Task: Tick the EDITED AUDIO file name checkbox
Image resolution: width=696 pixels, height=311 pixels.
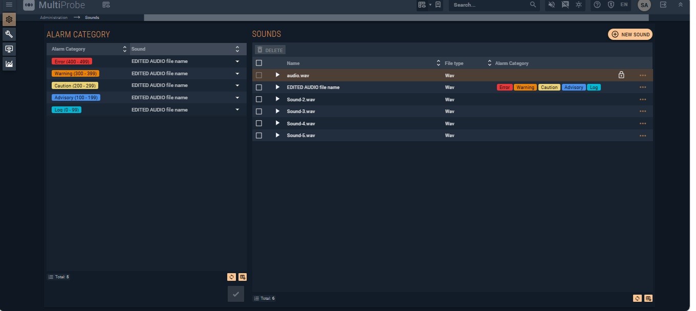Action: (x=259, y=87)
